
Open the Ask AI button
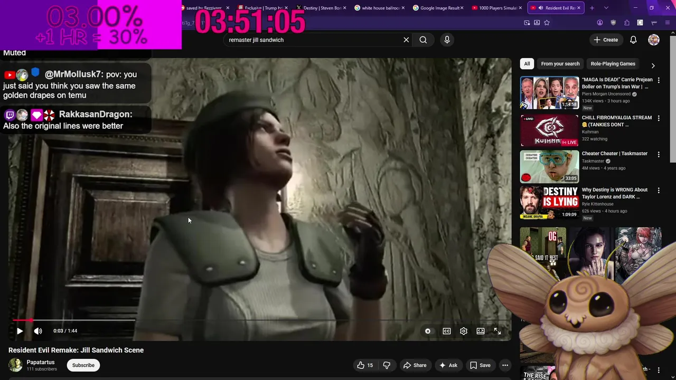(x=448, y=365)
